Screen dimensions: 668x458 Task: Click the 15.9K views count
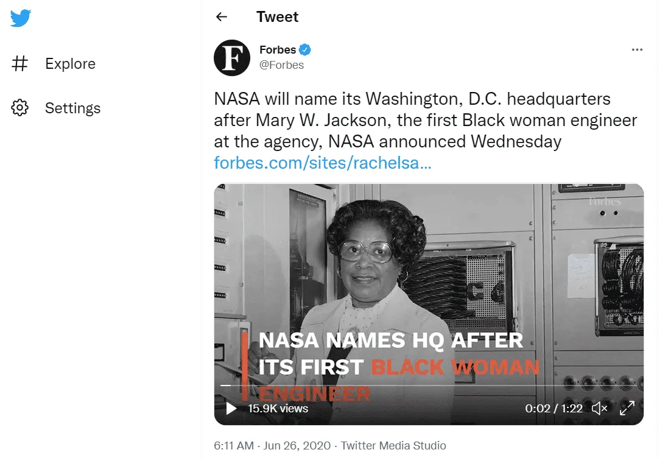pos(278,408)
